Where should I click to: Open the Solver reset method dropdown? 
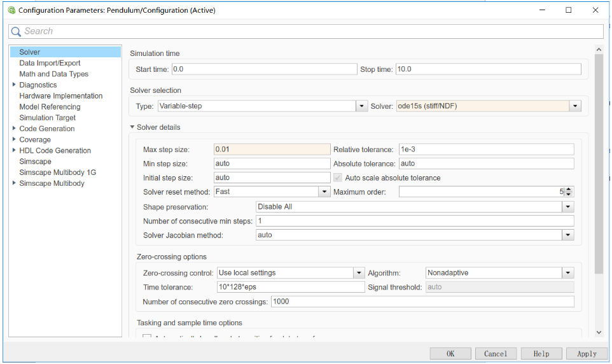(x=272, y=192)
